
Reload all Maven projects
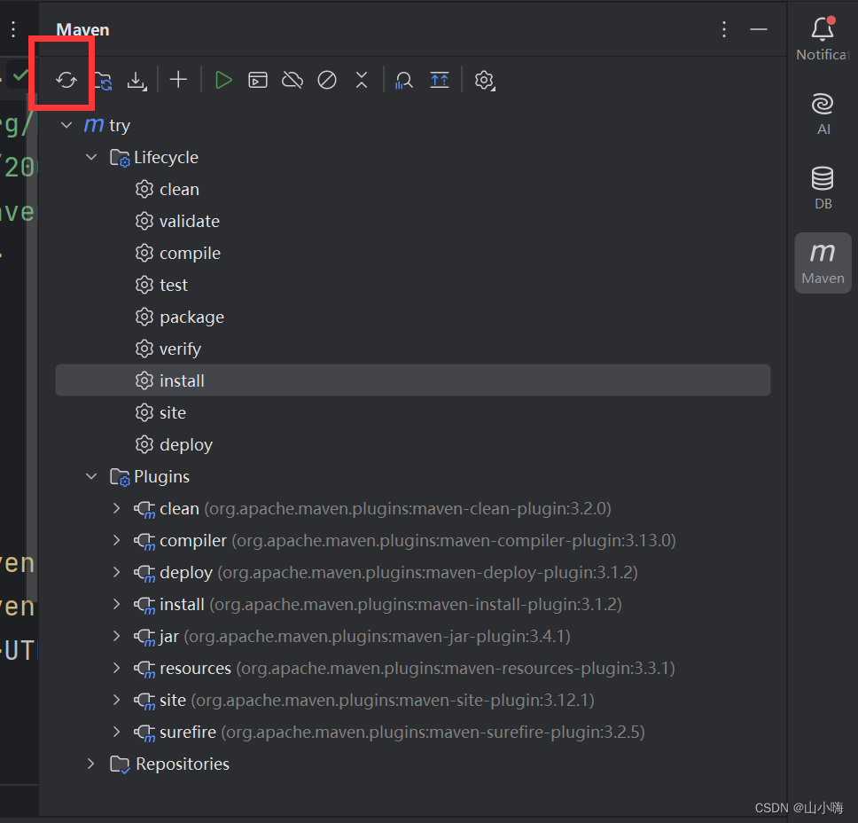66,80
